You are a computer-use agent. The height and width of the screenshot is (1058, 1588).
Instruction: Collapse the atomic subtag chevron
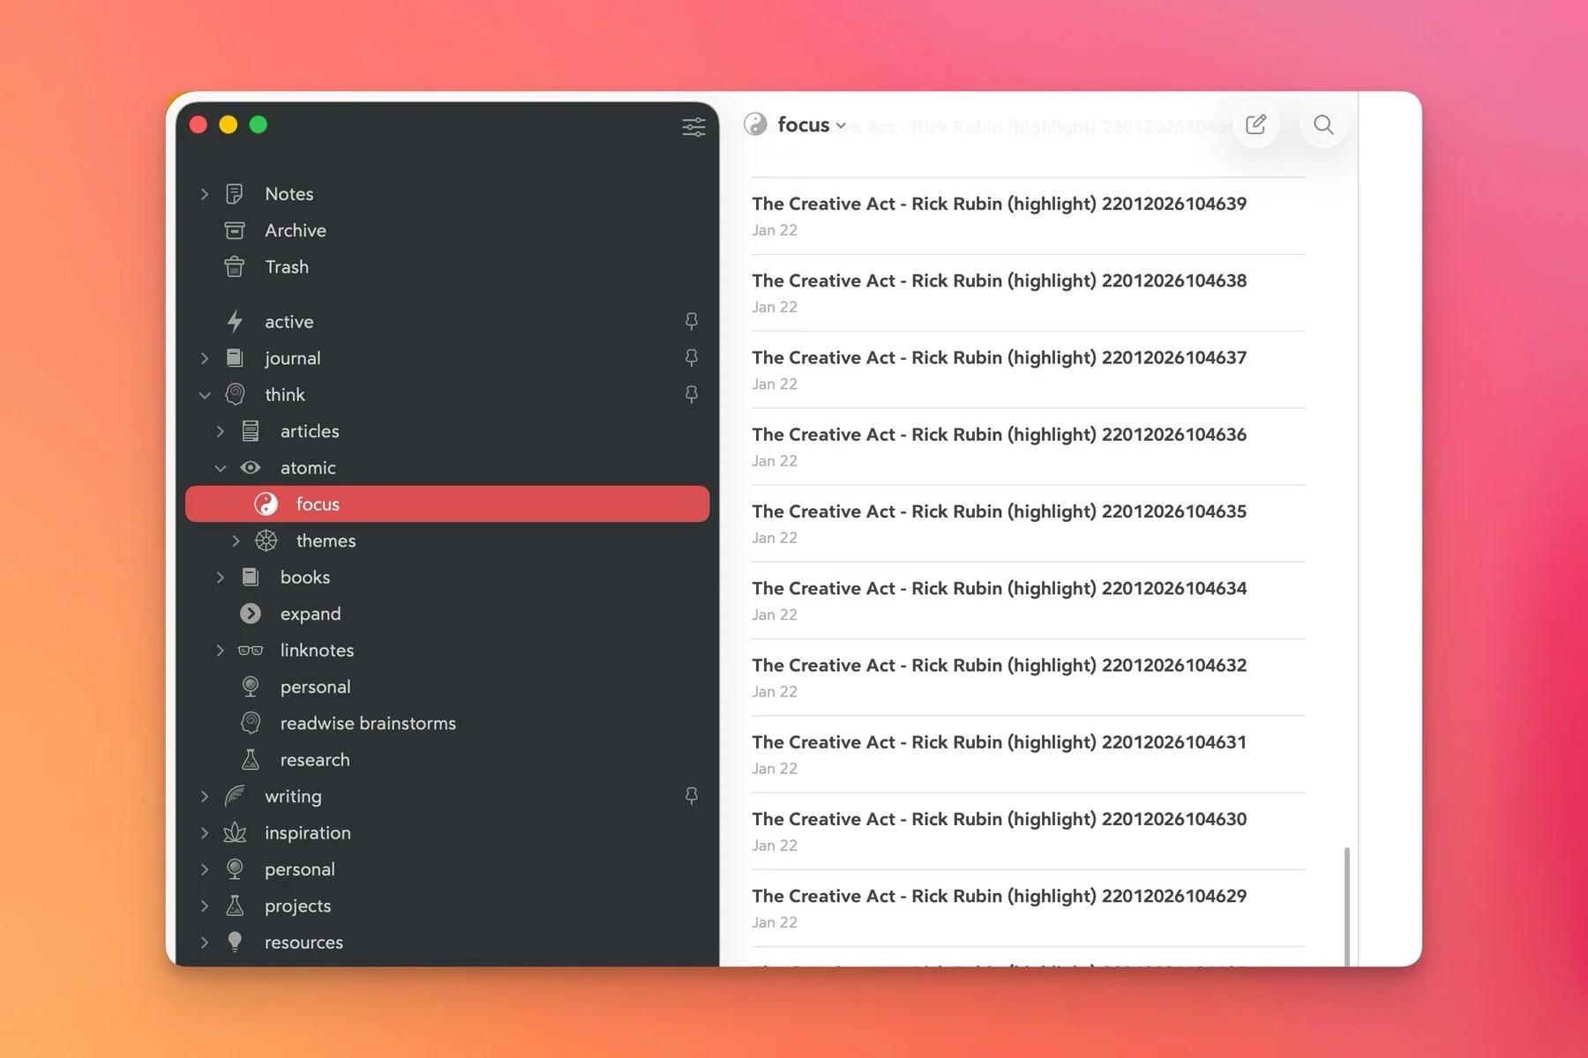(x=221, y=468)
